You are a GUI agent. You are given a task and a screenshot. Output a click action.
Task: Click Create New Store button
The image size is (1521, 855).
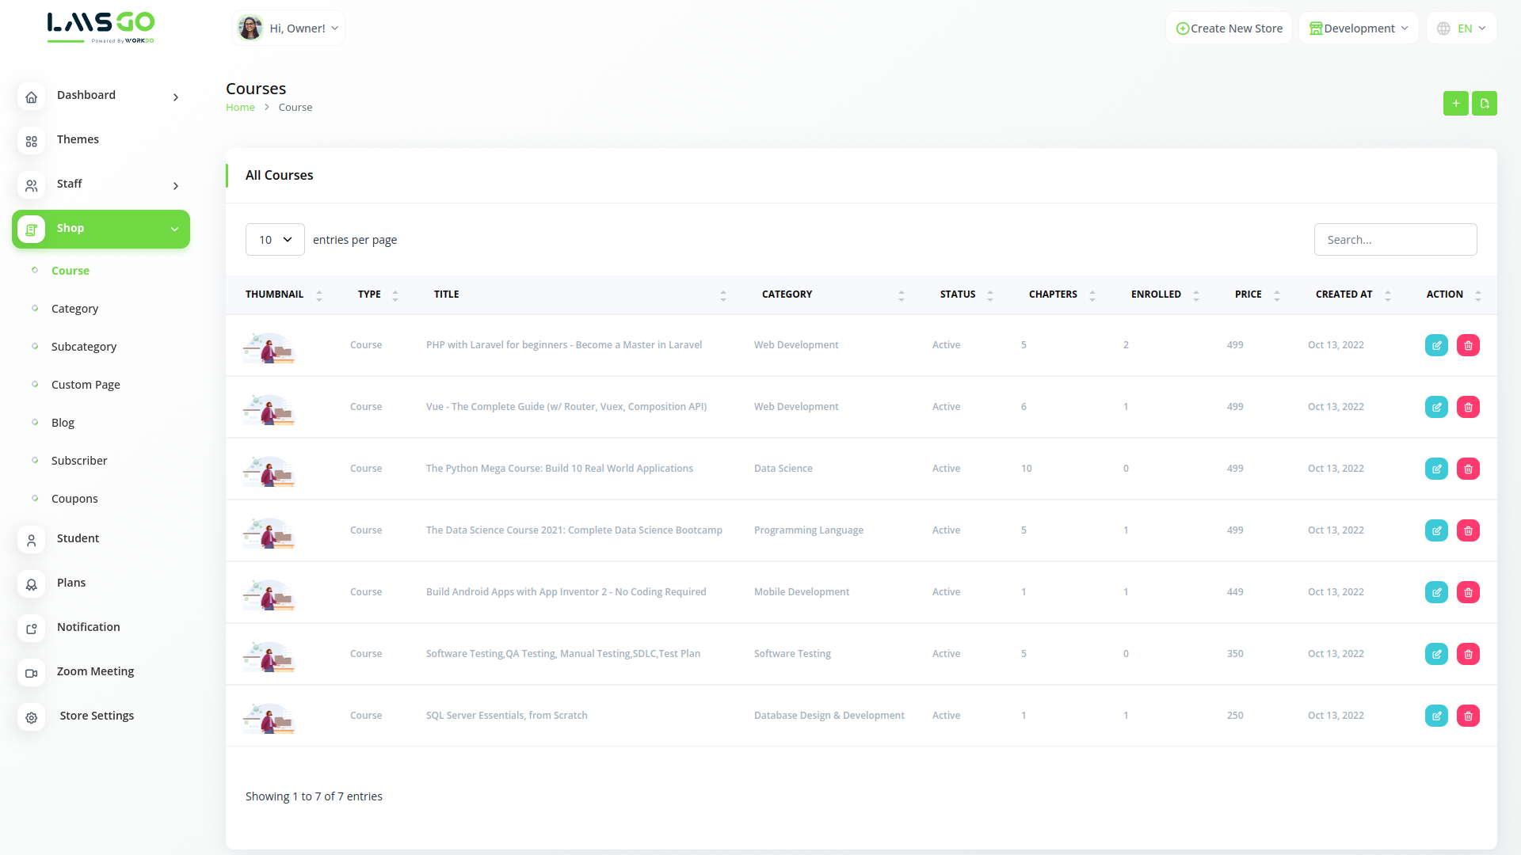tap(1229, 28)
